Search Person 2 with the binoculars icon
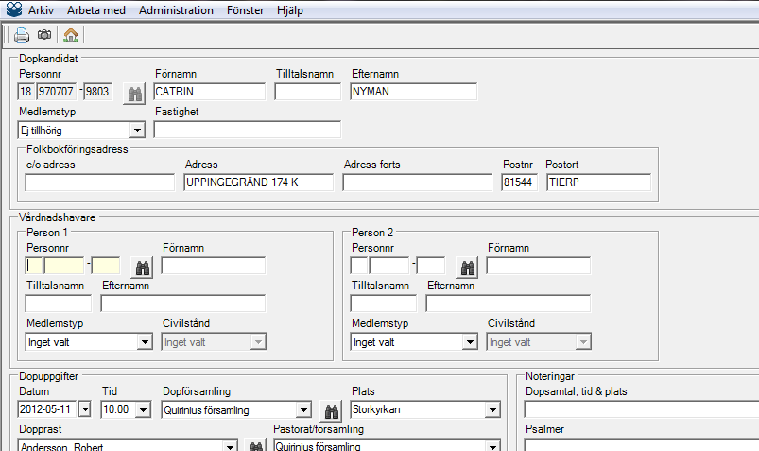 467,268
